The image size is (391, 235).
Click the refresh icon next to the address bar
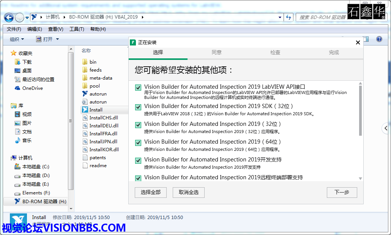point(289,17)
